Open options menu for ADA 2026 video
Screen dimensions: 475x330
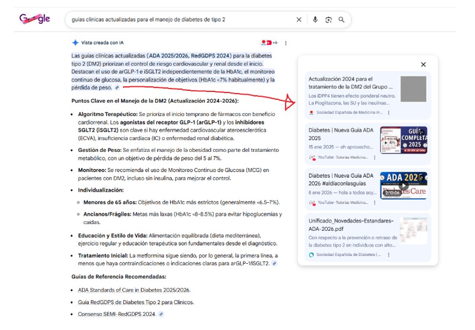pyautogui.click(x=374, y=203)
